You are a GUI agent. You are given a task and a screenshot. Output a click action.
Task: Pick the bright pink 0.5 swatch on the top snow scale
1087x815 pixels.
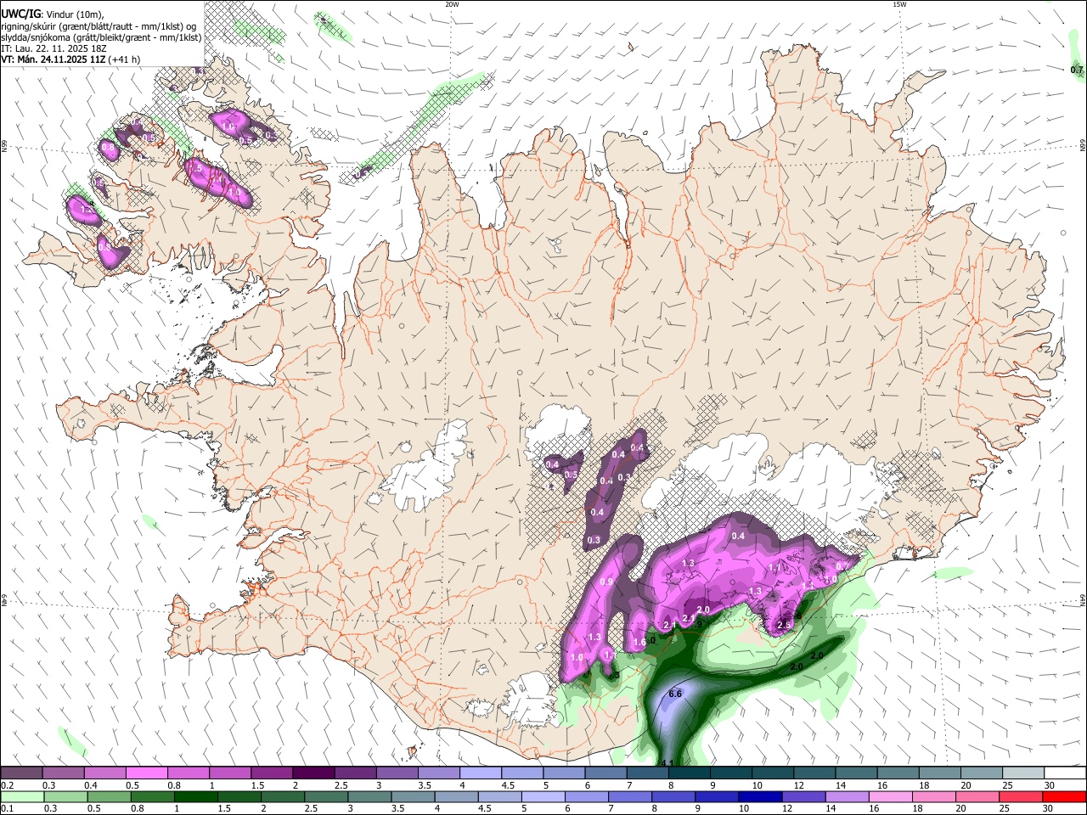tap(146, 773)
